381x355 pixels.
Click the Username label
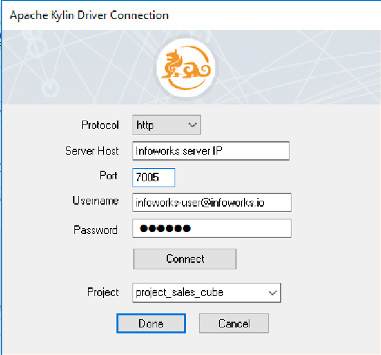pos(95,201)
